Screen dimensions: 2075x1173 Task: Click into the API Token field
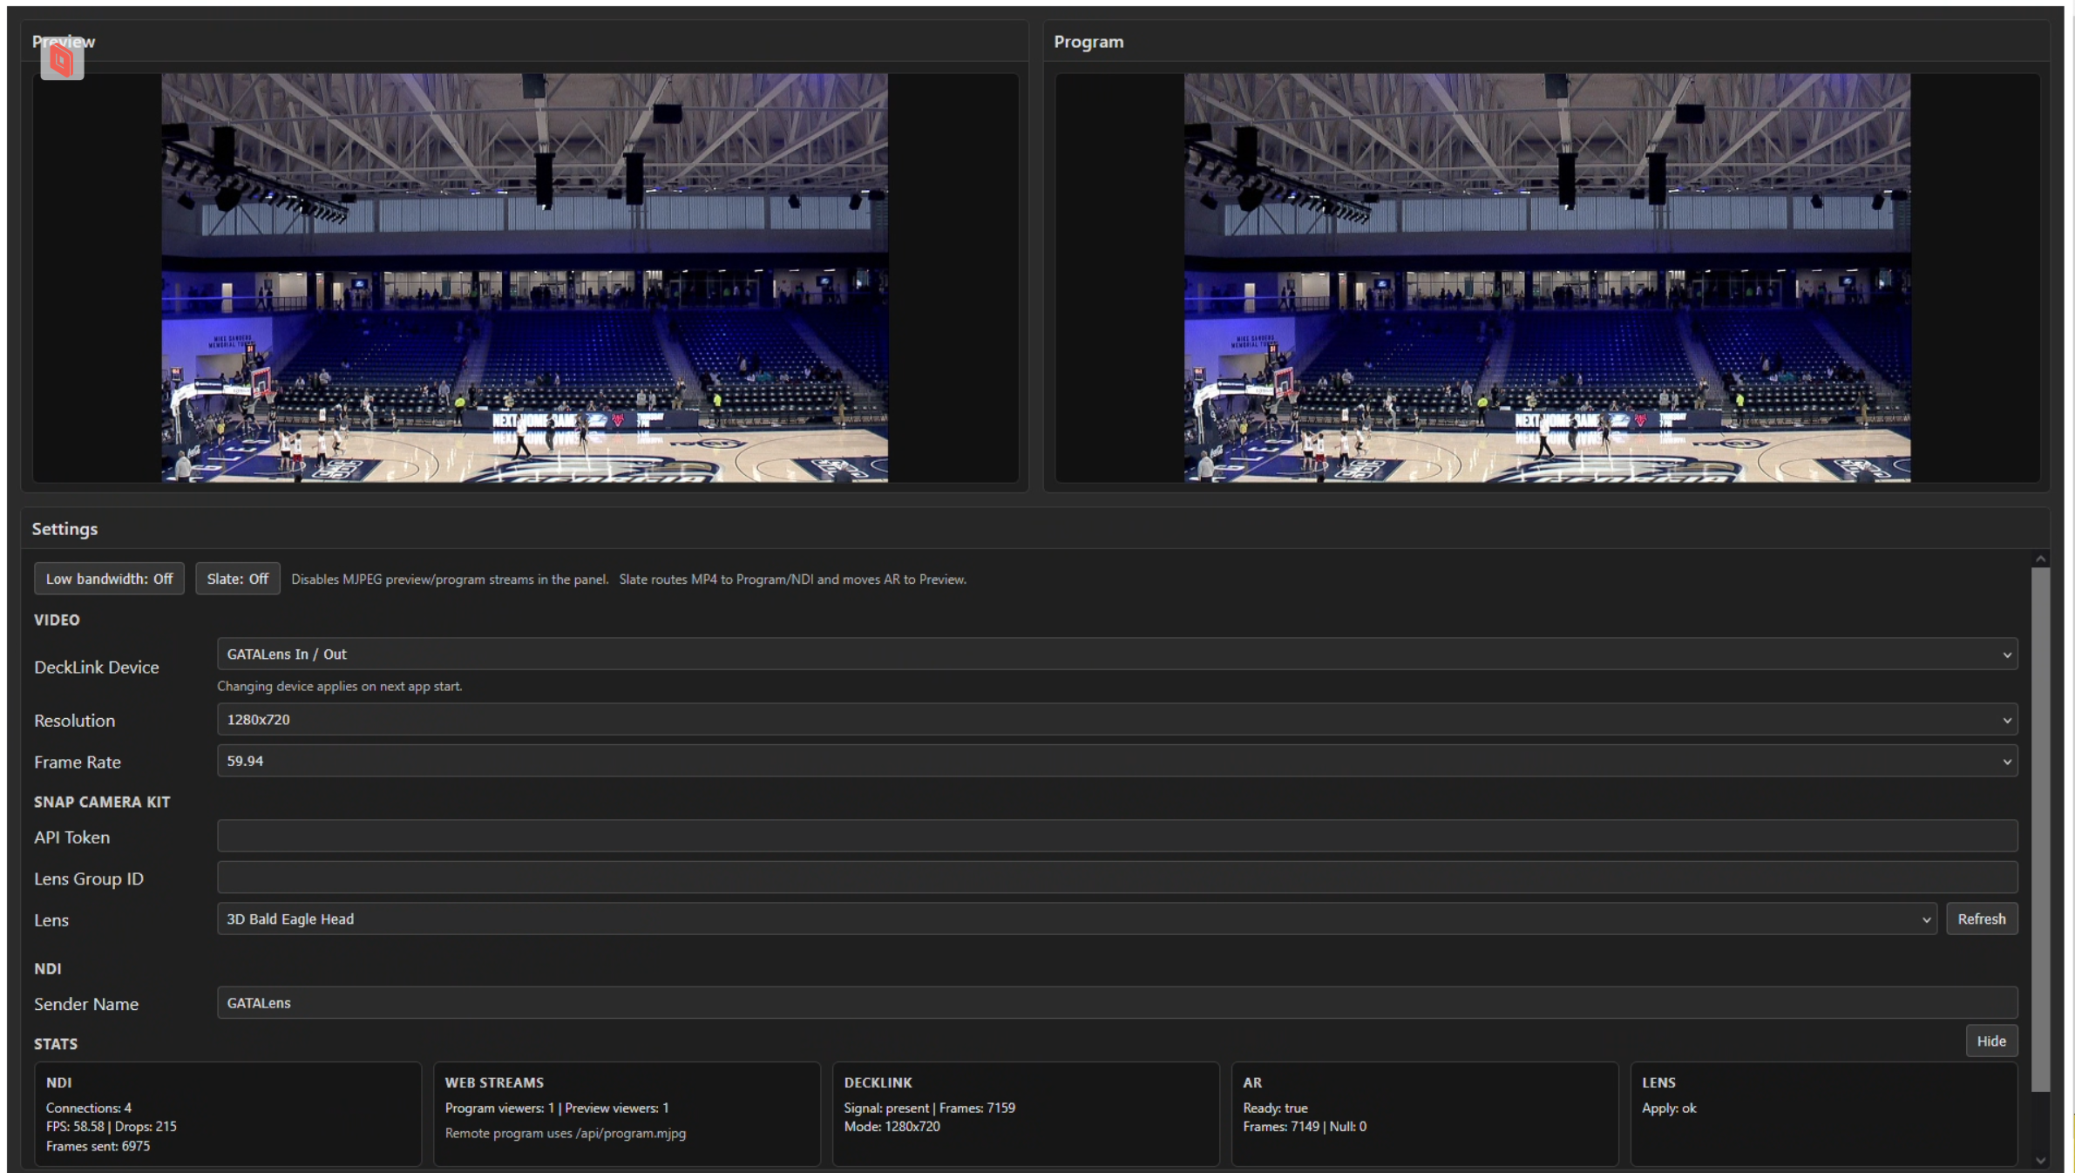(1116, 837)
